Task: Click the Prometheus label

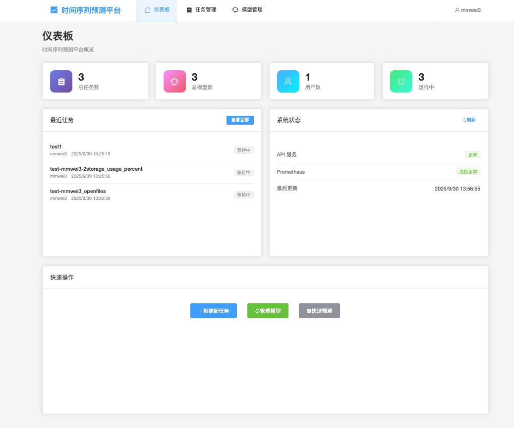Action: pyautogui.click(x=291, y=172)
